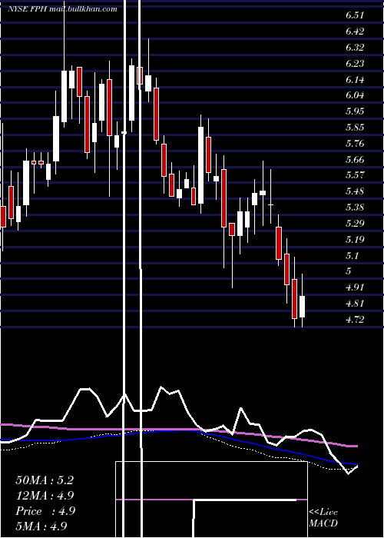Click the 5.1 price axis label
Viewport: 384px width, 538px height.
click(x=352, y=256)
